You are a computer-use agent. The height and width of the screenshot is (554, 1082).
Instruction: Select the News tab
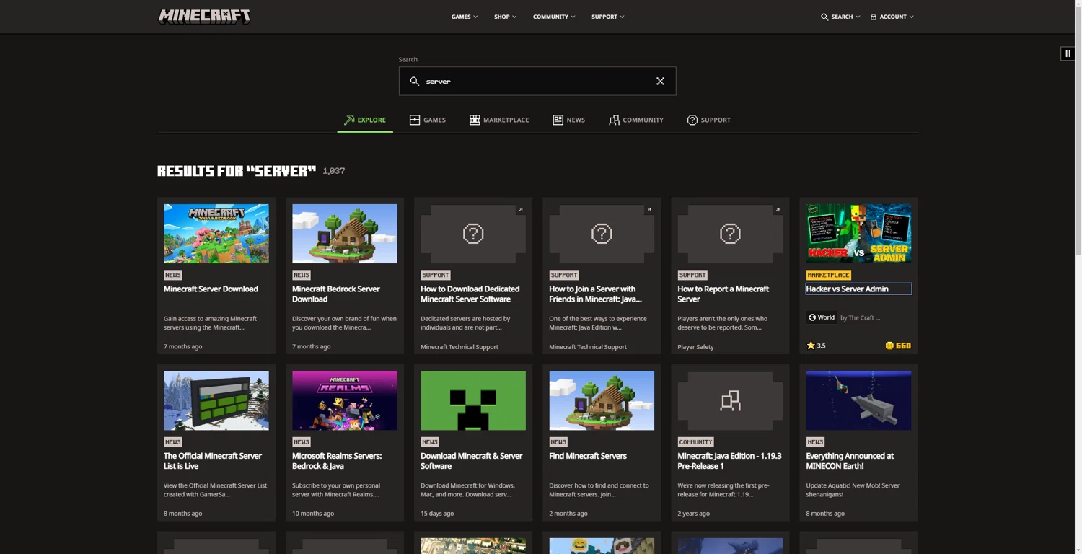click(x=568, y=120)
